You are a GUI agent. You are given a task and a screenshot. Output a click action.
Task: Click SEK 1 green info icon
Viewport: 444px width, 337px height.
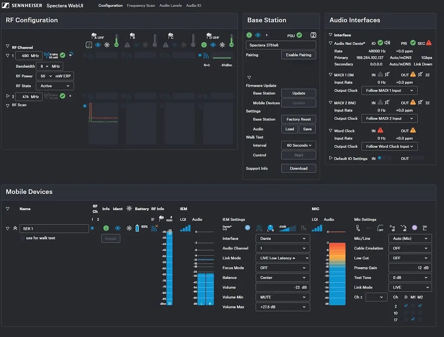[106, 228]
